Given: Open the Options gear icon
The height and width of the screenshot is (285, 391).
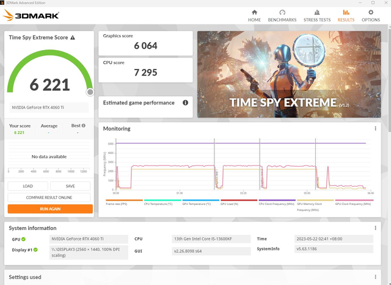Looking at the screenshot, I should click(370, 12).
